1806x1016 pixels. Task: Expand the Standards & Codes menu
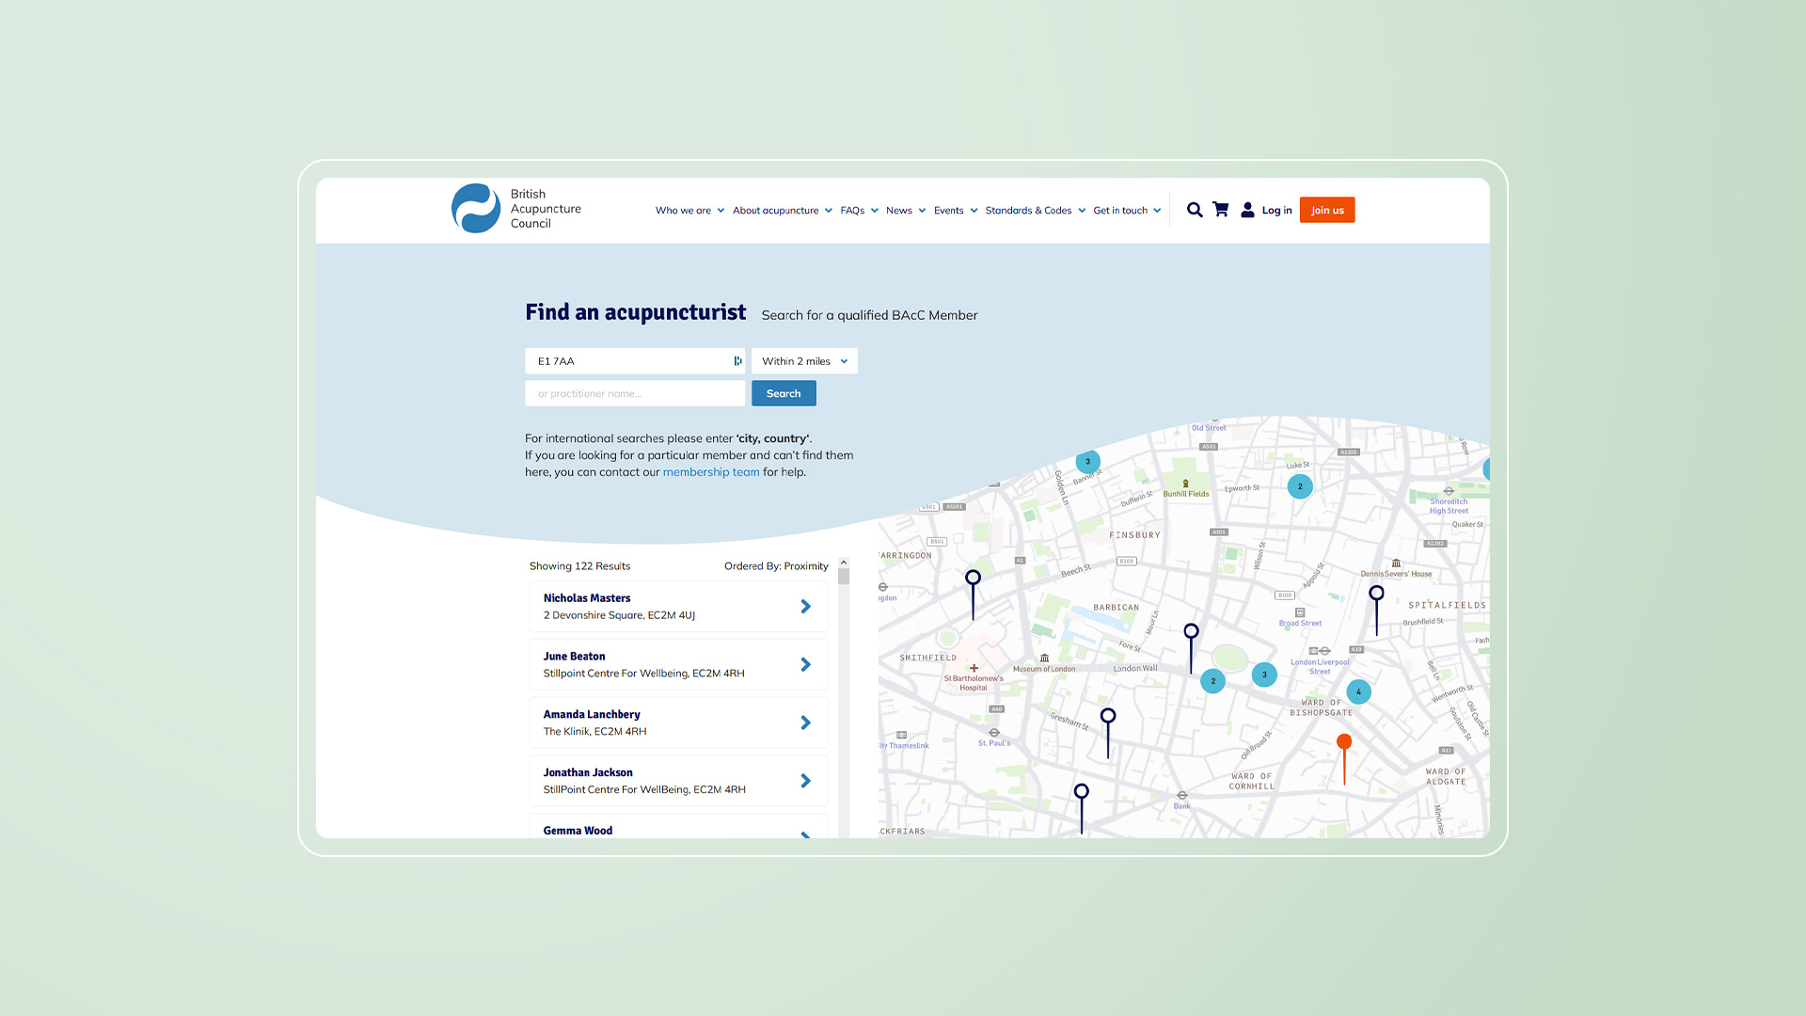pos(1035,211)
